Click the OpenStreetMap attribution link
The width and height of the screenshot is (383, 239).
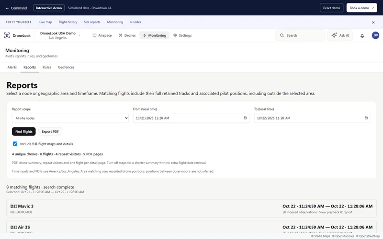[x=368, y=236]
